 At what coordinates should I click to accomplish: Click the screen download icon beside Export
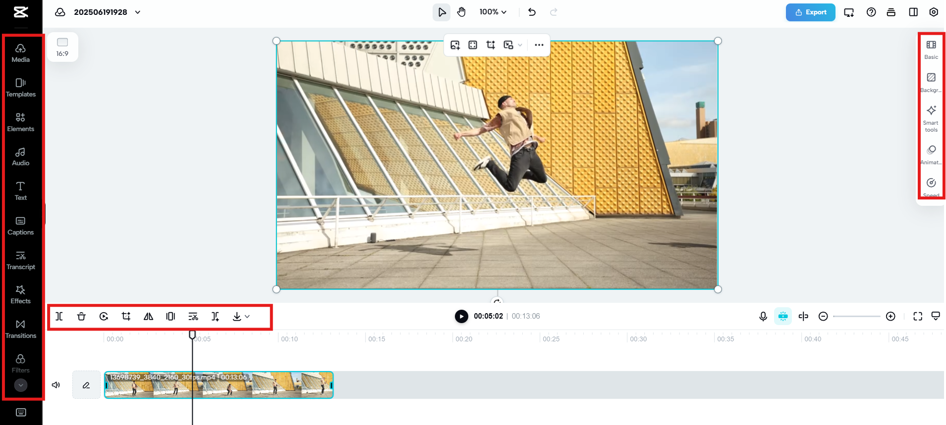pos(849,12)
